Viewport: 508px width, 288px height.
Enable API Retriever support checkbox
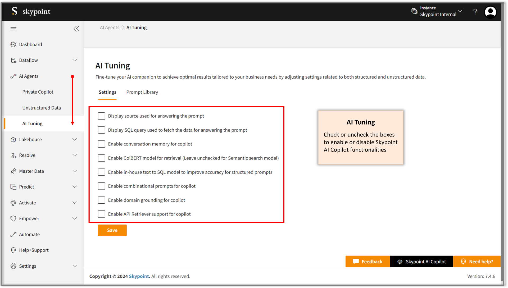[x=101, y=214]
